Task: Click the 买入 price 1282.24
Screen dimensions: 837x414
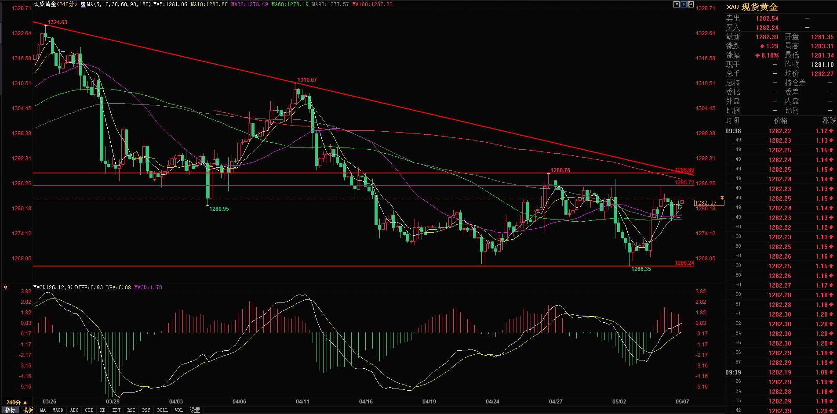Action: click(767, 28)
